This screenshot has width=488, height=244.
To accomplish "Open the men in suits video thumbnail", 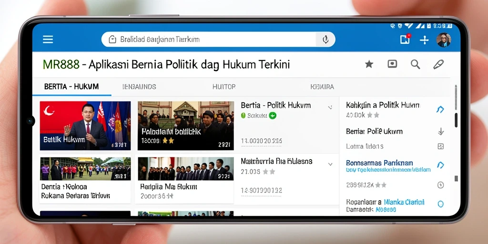I will tap(185, 169).
